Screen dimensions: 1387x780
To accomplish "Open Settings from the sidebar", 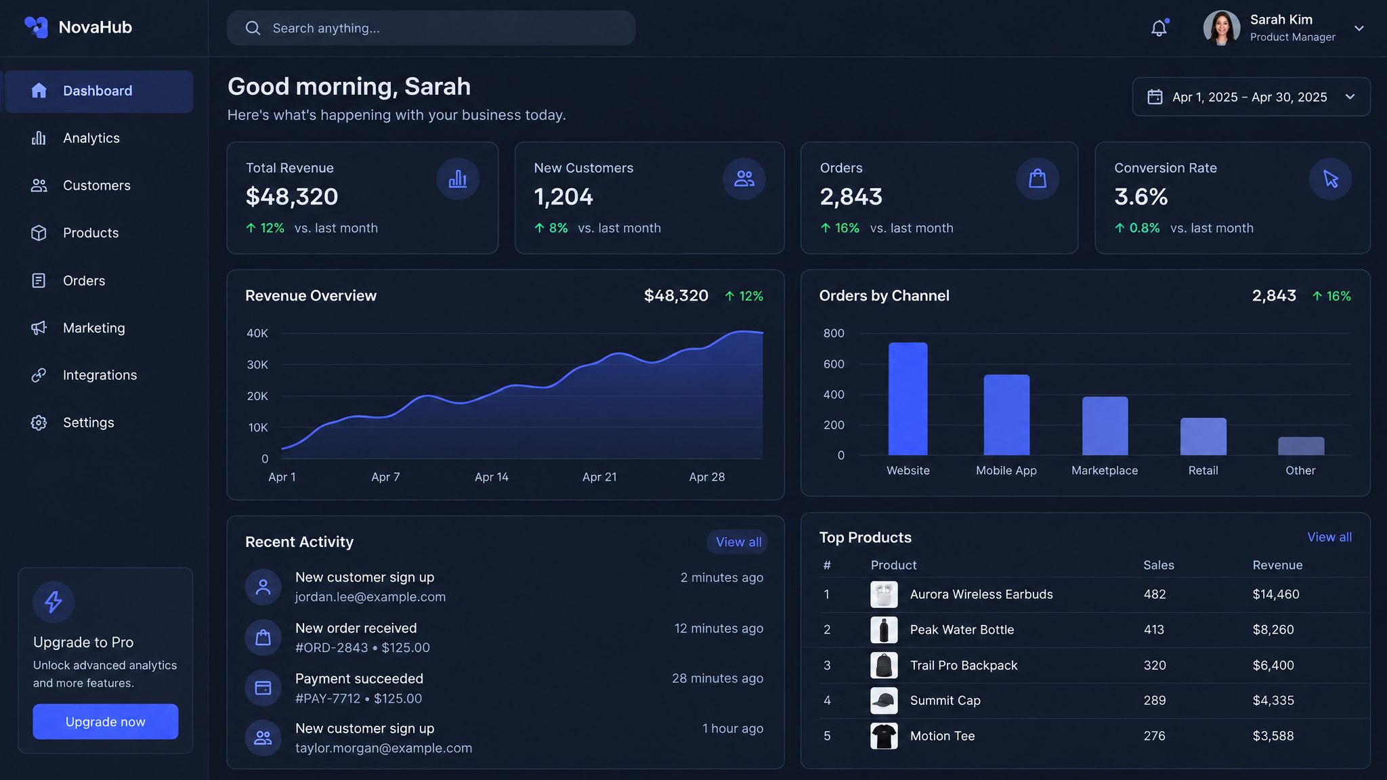I will 99,422.
